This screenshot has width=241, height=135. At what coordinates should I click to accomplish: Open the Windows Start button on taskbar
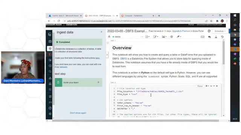[235, 15]
